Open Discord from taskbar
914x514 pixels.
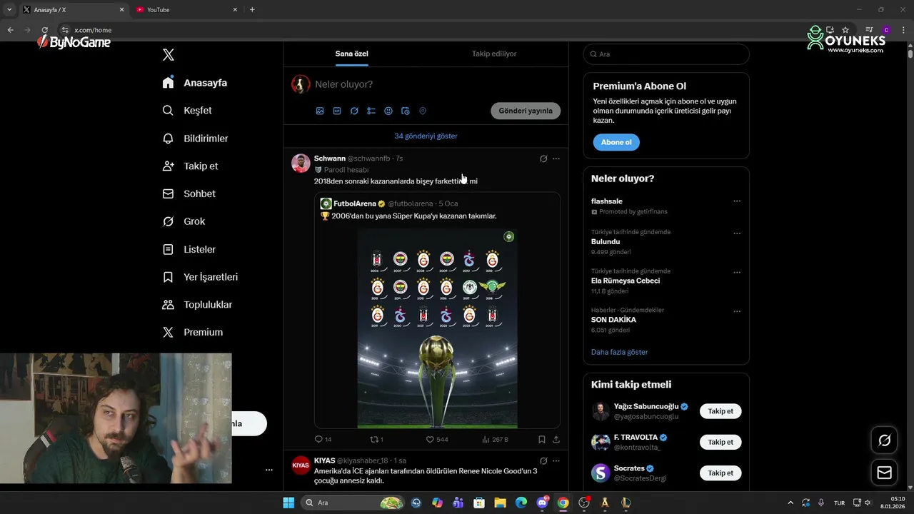(x=542, y=503)
